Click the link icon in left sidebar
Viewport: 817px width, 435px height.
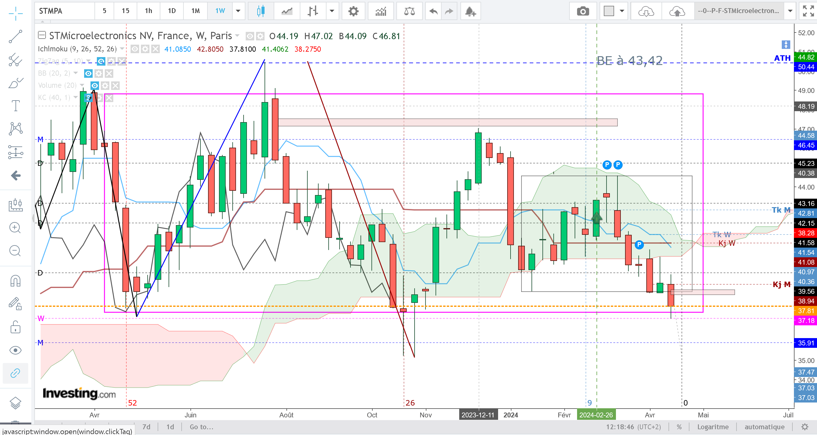[x=15, y=373]
